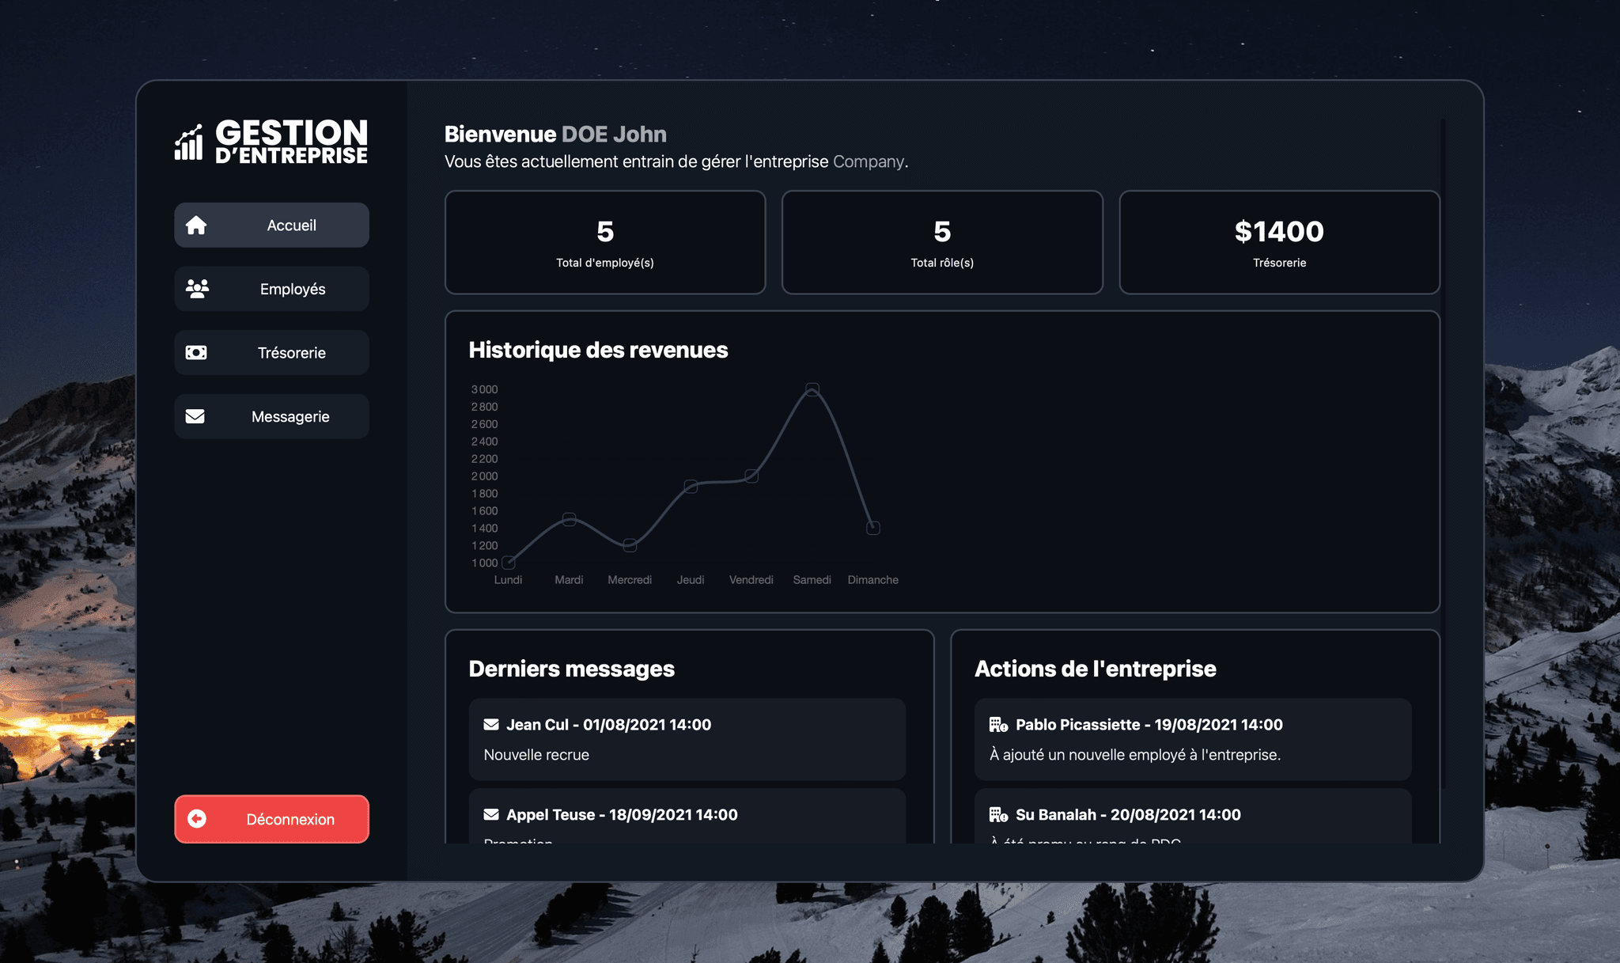
Task: Select the Home icon on the Accueil button
Action: 196,225
